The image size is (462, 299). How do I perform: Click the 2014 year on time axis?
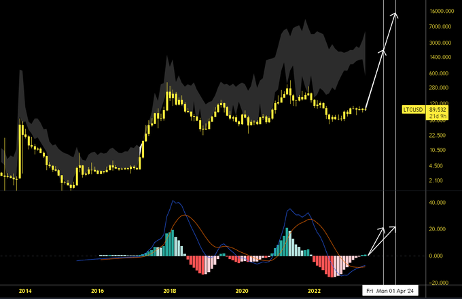tap(25, 291)
